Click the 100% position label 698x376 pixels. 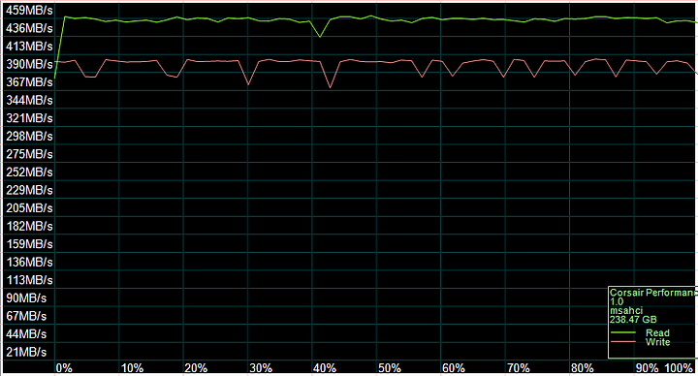[679, 368]
